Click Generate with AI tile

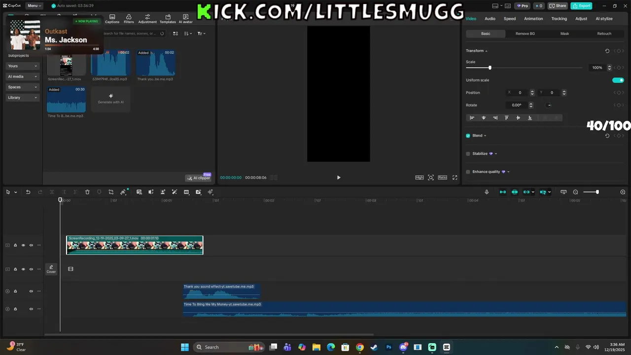click(111, 99)
